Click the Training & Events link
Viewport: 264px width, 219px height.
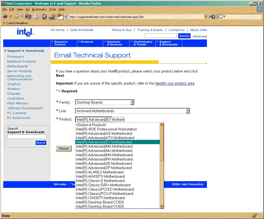pos(150,30)
